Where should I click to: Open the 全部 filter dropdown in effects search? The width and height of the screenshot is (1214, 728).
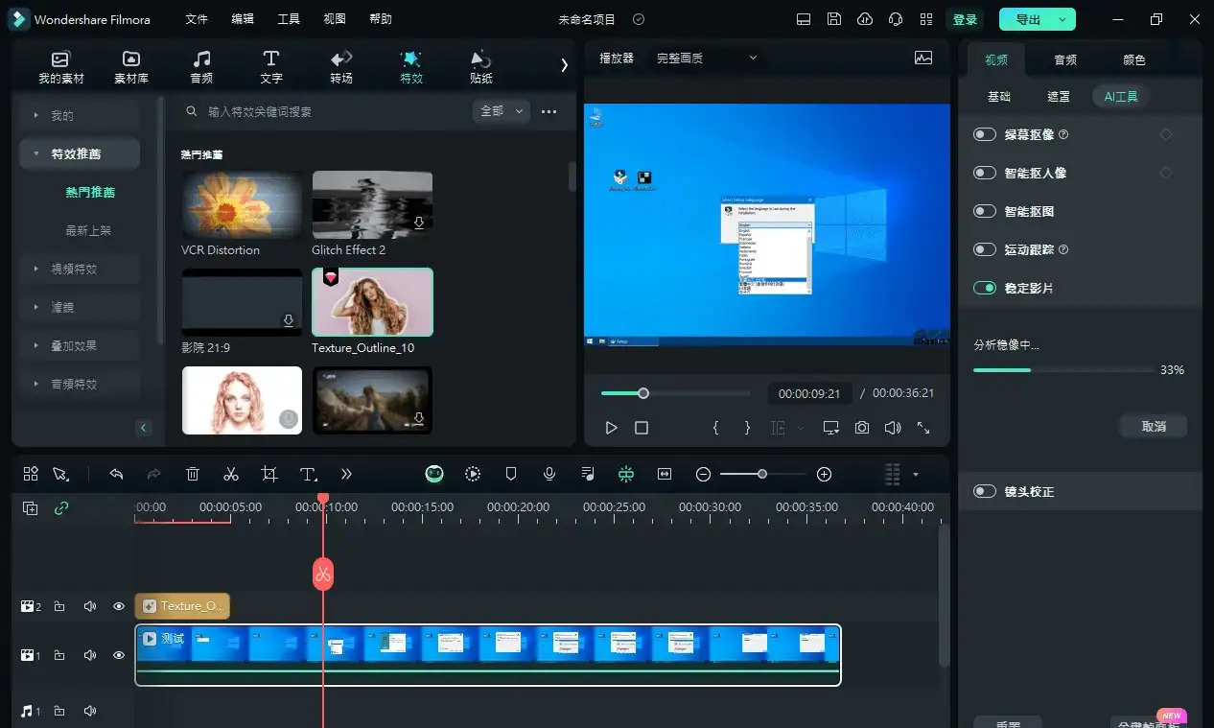point(500,110)
